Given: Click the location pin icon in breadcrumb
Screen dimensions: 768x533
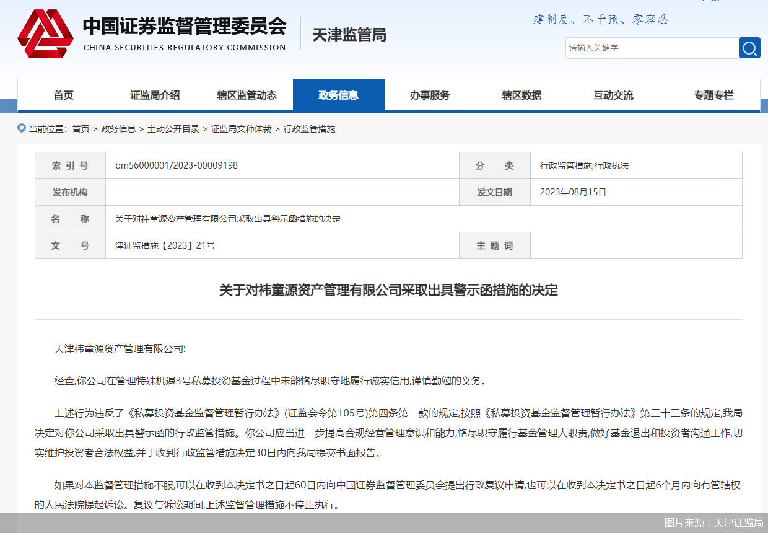Looking at the screenshot, I should click(x=22, y=128).
